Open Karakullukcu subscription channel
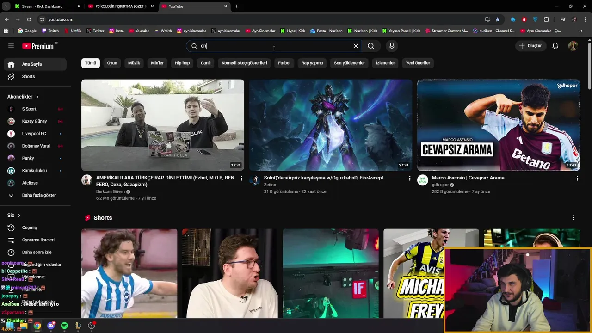 point(35,171)
